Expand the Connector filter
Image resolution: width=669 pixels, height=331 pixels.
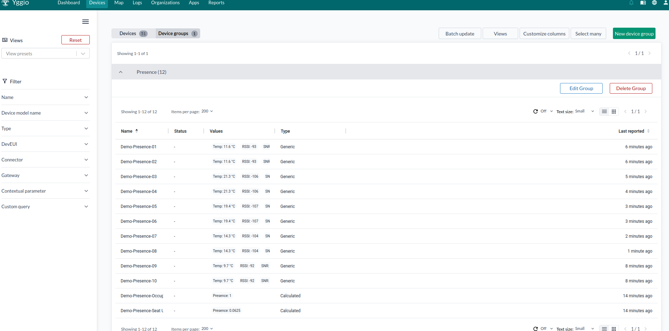click(45, 160)
